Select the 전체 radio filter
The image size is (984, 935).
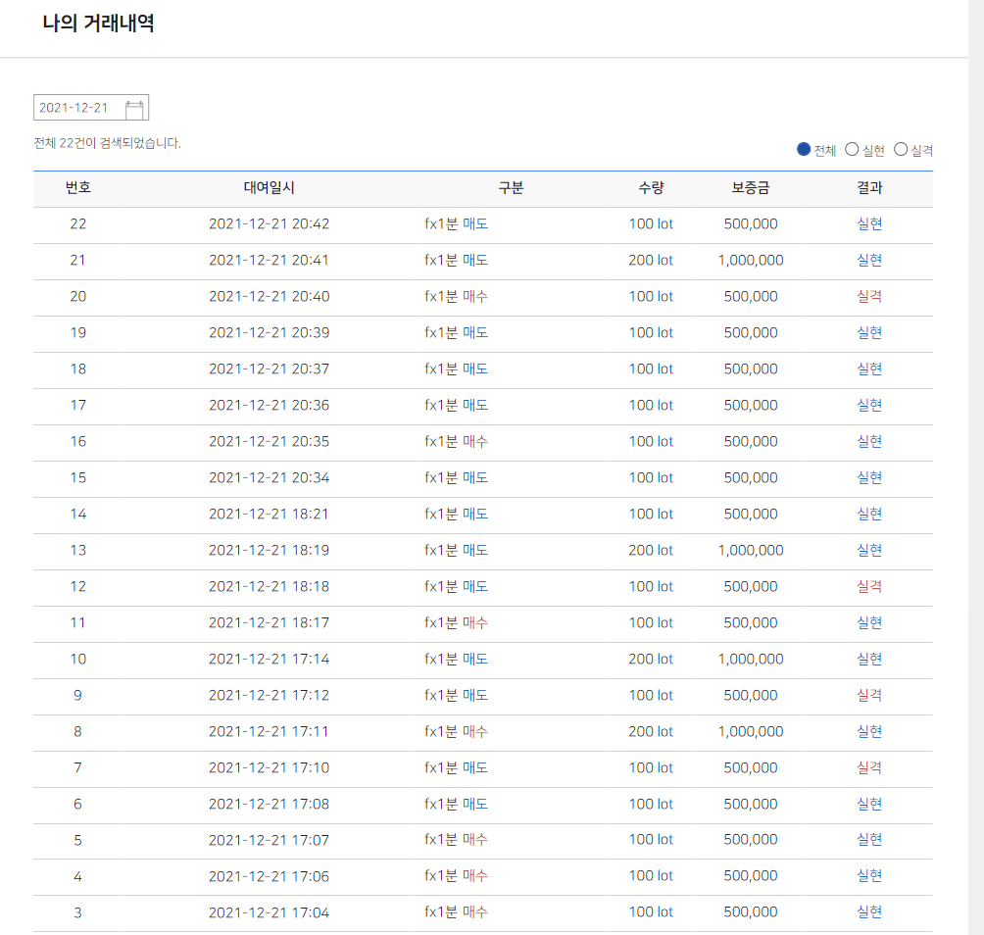point(804,149)
